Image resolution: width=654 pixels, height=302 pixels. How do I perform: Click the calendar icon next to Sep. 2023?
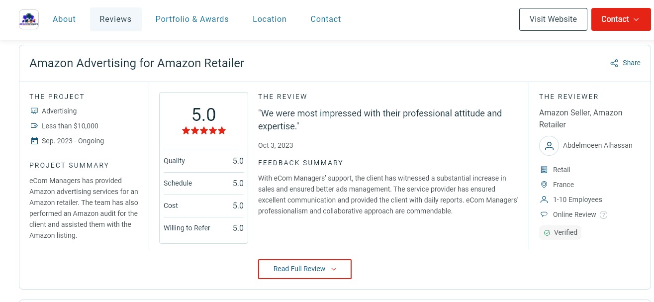[34, 141]
